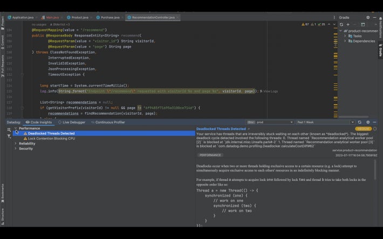Click the Deadlocked Threads Detected heading link

tap(221, 129)
